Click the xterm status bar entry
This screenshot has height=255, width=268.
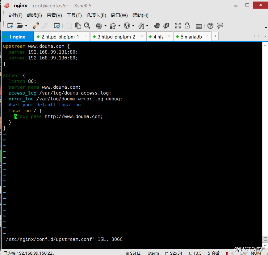pos(153,253)
